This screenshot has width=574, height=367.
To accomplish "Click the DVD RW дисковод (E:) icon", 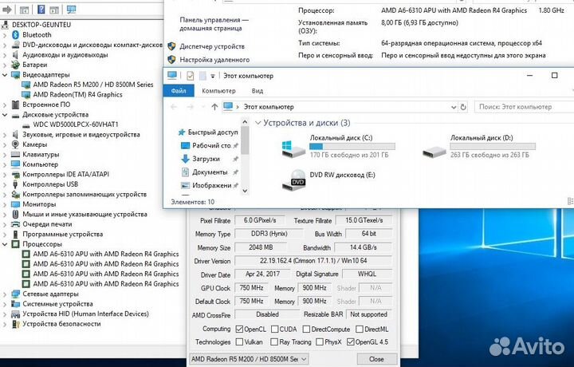I will tap(293, 180).
